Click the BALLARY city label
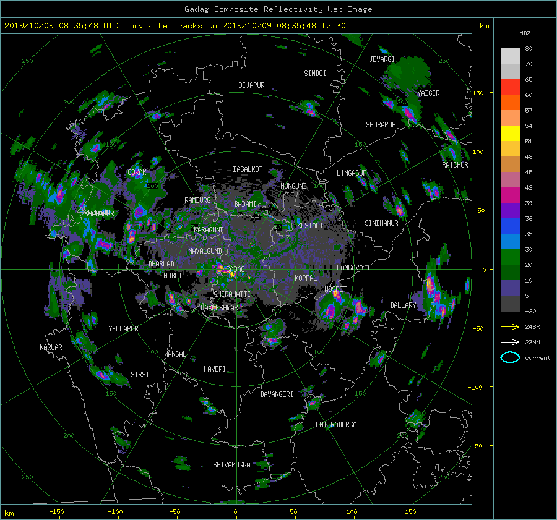The height and width of the screenshot is (520, 557). coord(403,305)
